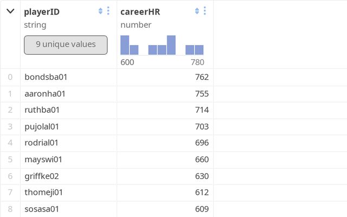Select the griffke02 cell
Screen dimensions: 347x217
(x=43, y=176)
